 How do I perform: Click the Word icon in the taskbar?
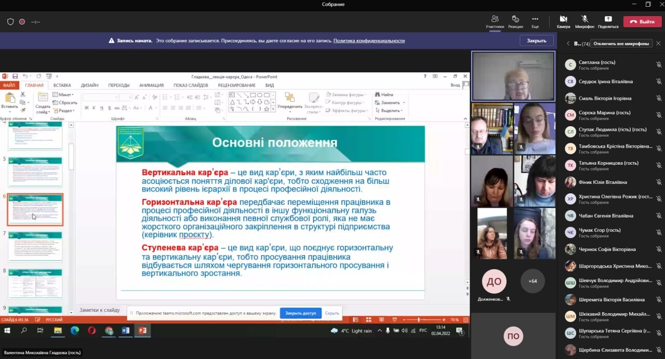point(125,330)
